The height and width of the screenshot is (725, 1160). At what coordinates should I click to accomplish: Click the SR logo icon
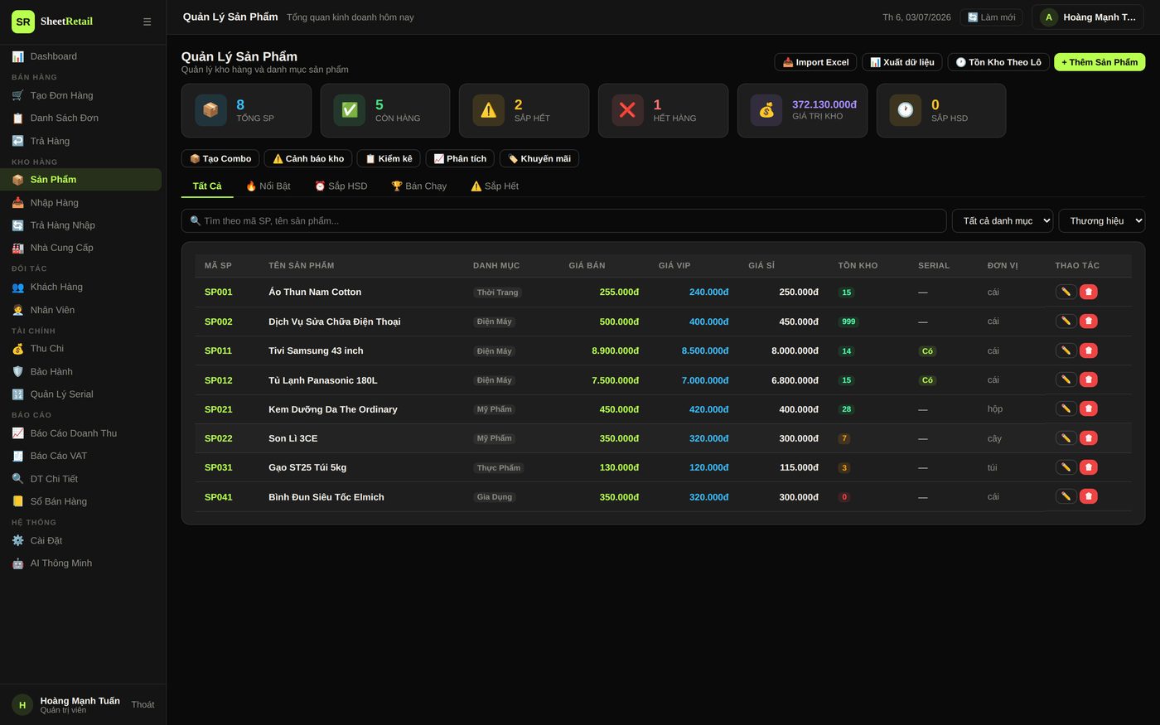tap(23, 22)
